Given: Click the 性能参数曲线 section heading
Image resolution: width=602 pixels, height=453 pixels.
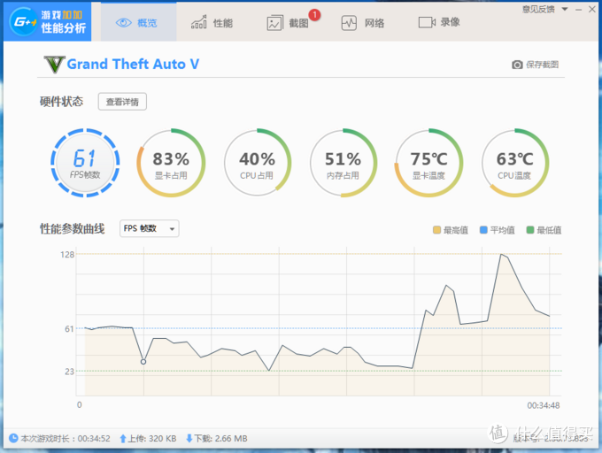Looking at the screenshot, I should [x=73, y=228].
